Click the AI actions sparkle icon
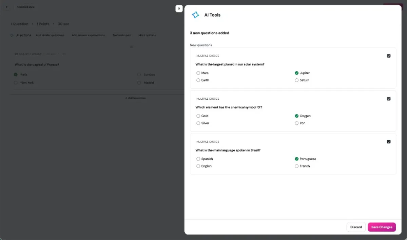This screenshot has height=240, width=407. [x=12, y=35]
